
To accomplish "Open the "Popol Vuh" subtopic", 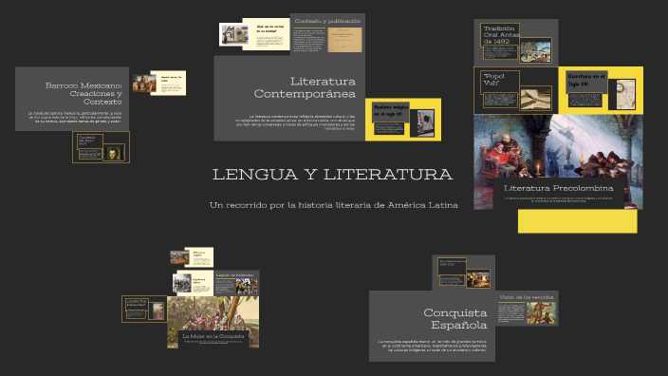I will 494,80.
